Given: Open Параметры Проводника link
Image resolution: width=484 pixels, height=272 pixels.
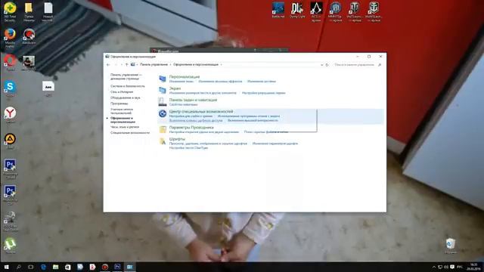Looking at the screenshot, I should tap(191, 128).
